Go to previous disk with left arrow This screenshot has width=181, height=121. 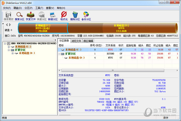(7, 25)
